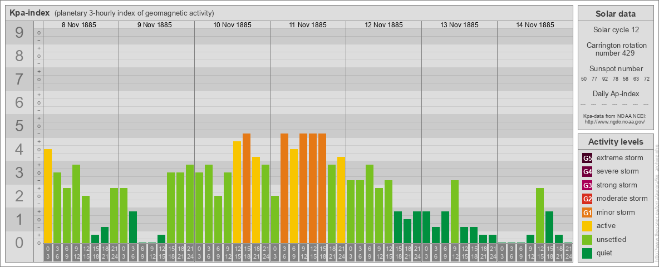Click sunspot number value 77
659x267 pixels.
point(594,78)
